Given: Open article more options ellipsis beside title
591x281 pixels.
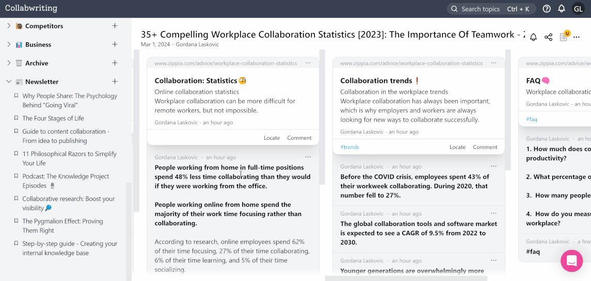Looking at the screenshot, I should (x=577, y=37).
